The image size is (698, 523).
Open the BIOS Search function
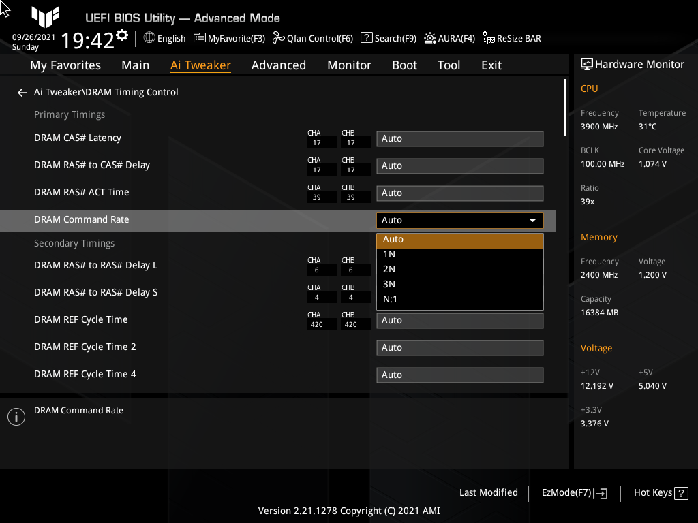(389, 38)
